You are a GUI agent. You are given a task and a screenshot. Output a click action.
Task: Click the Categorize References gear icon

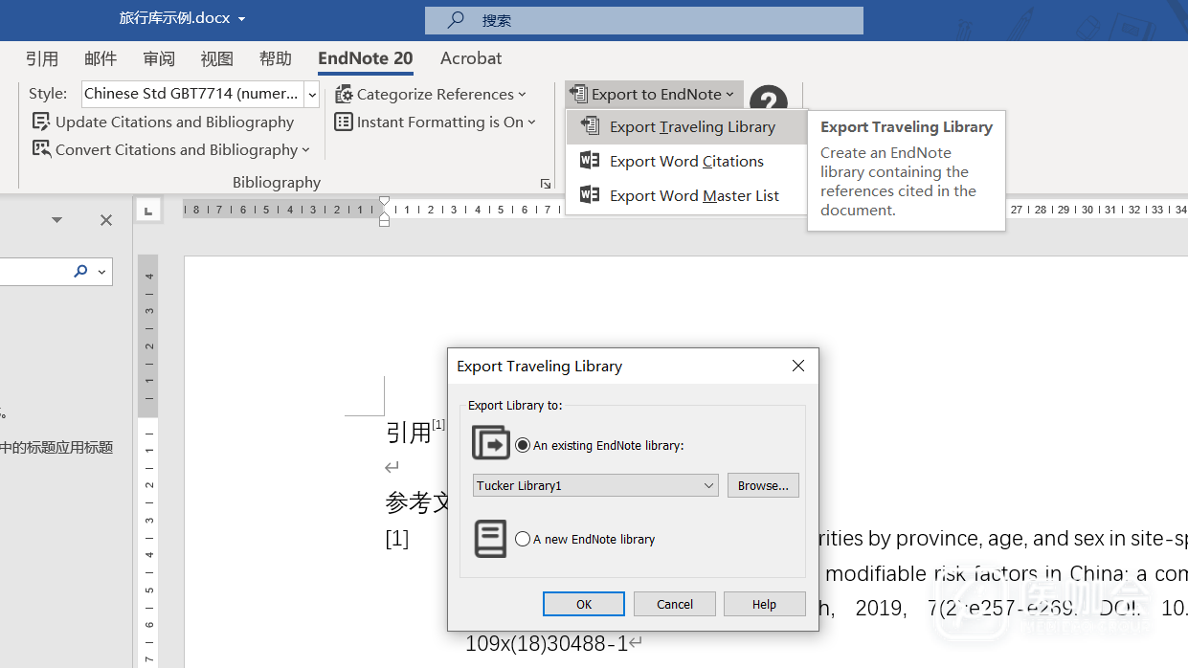(x=344, y=94)
